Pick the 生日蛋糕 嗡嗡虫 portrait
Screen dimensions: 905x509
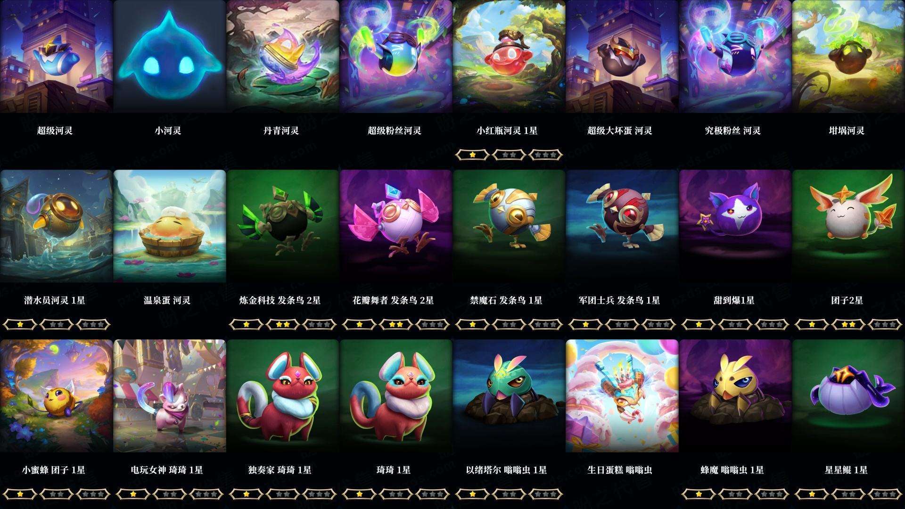(x=622, y=396)
